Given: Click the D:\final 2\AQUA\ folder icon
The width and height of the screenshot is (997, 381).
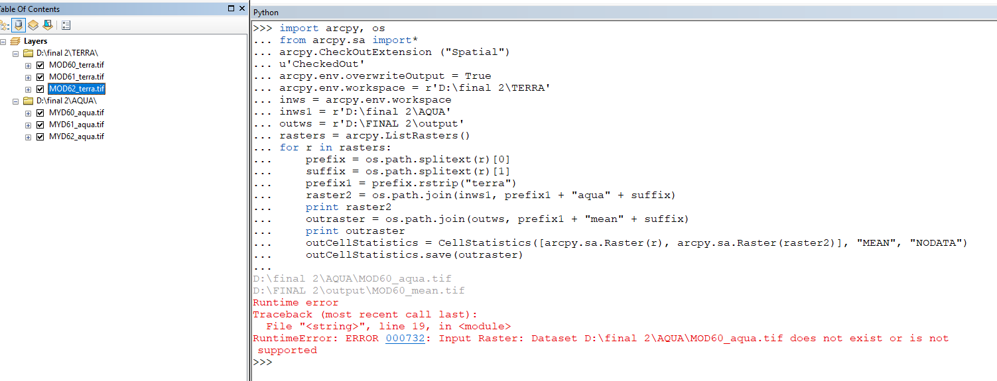Looking at the screenshot, I should pos(28,101).
